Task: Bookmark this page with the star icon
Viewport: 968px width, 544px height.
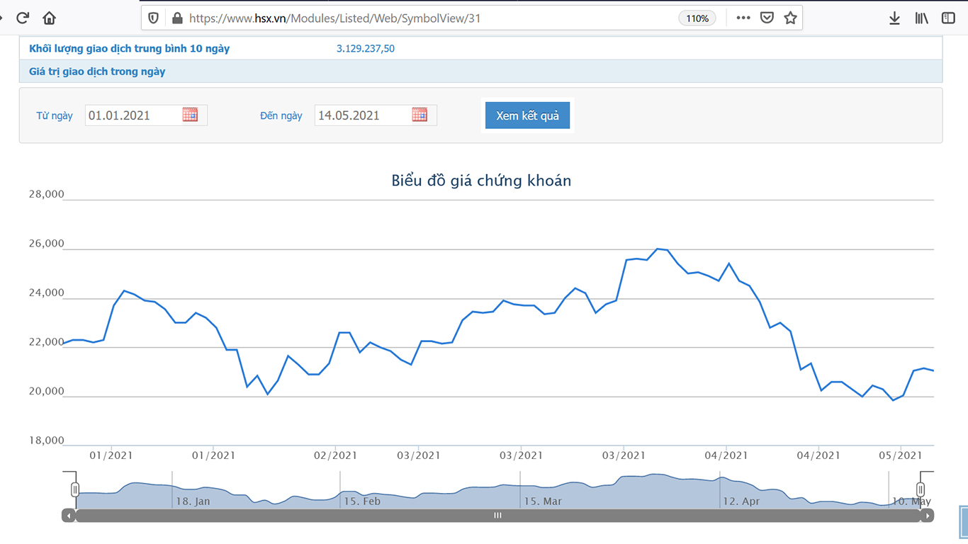Action: tap(790, 18)
